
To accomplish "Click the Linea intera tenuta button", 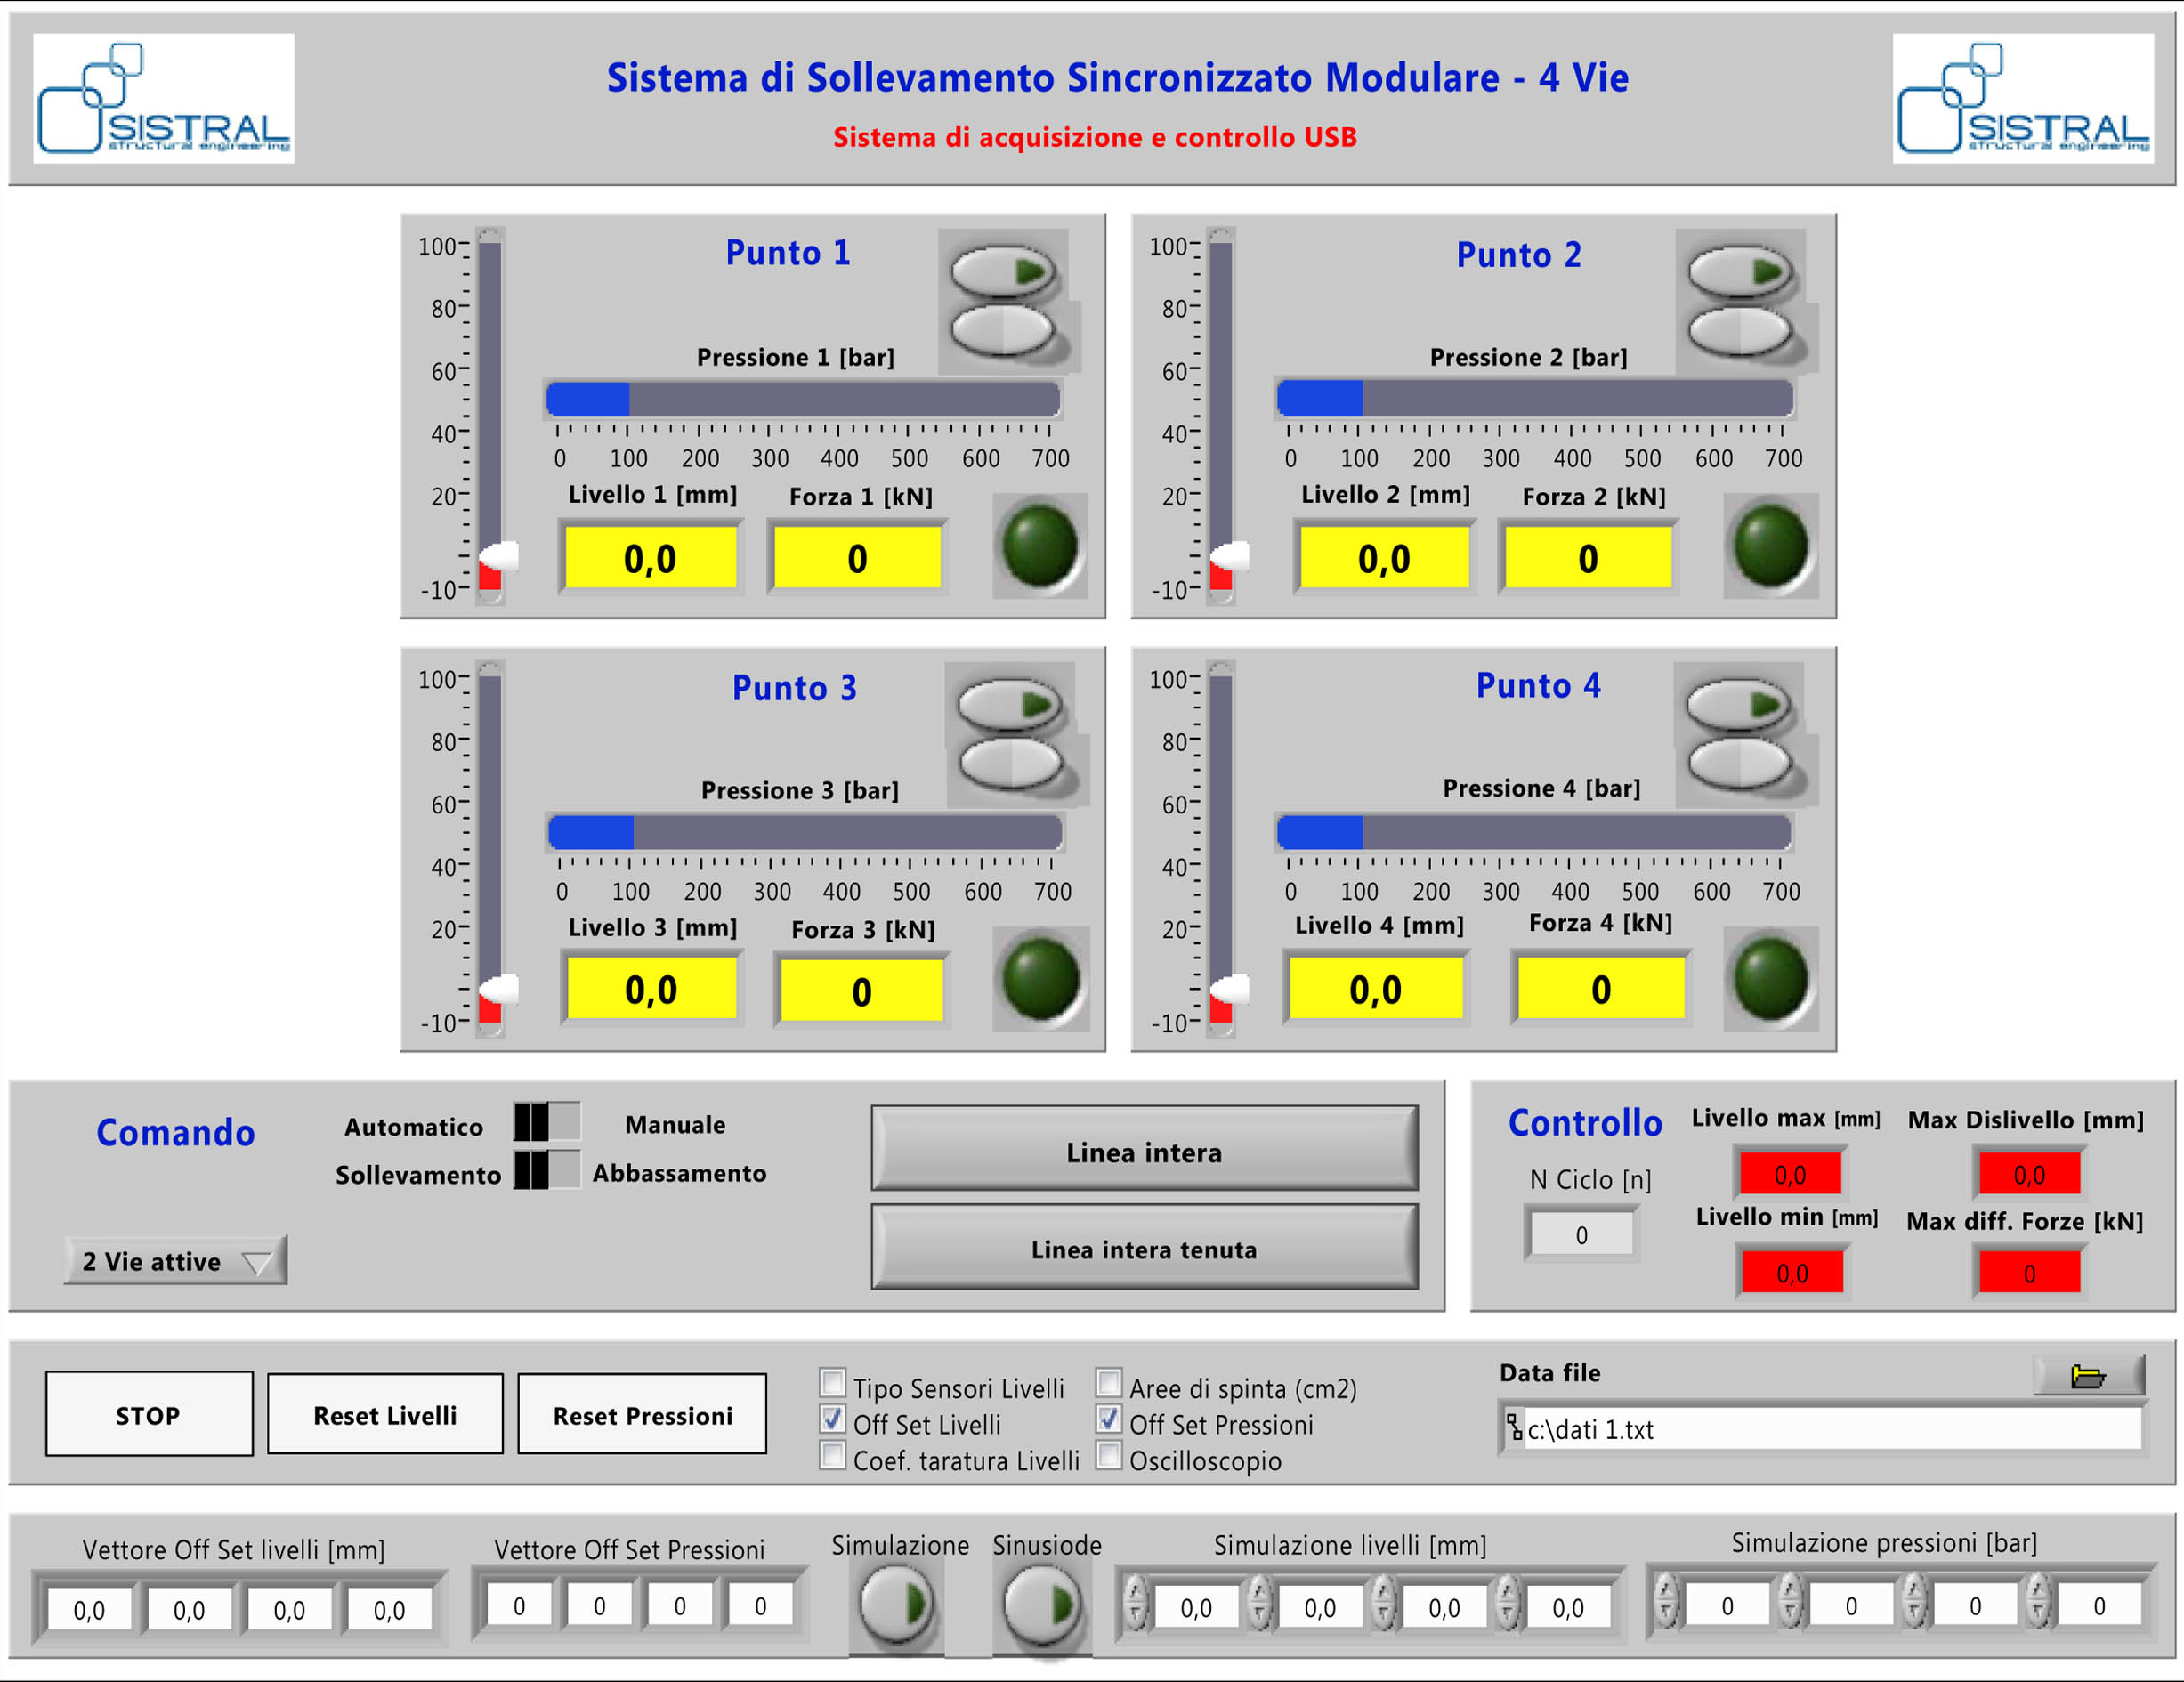I will pos(1144,1246).
